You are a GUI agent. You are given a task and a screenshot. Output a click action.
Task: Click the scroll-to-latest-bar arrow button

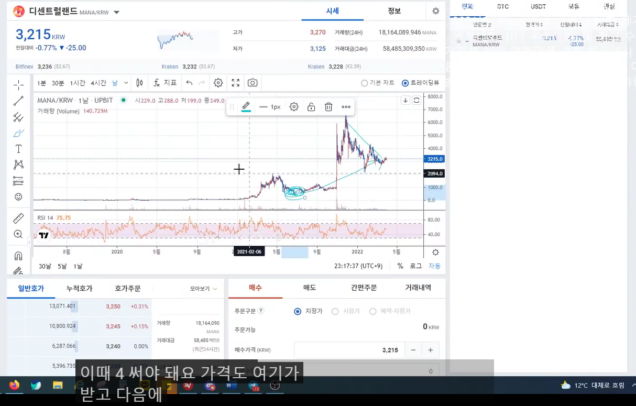pyautogui.click(x=405, y=100)
